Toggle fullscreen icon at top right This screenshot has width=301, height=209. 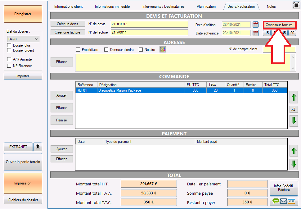point(296,6)
